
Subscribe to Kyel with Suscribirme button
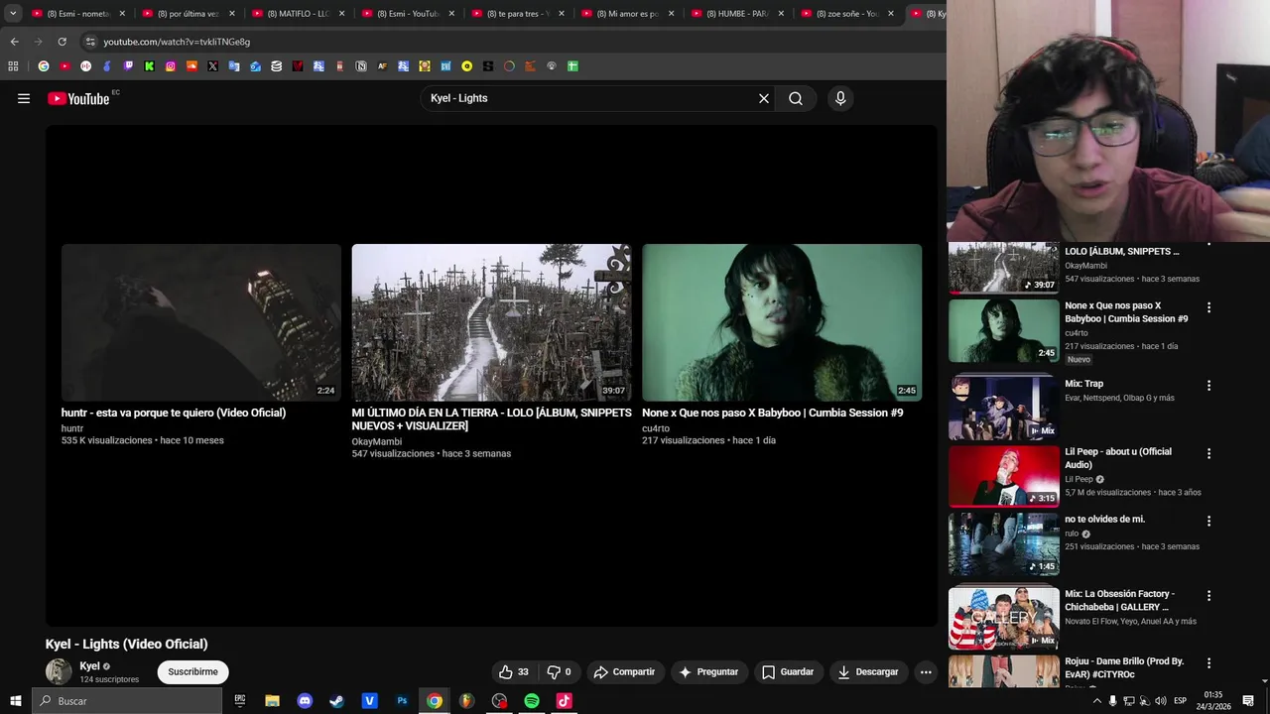click(192, 671)
